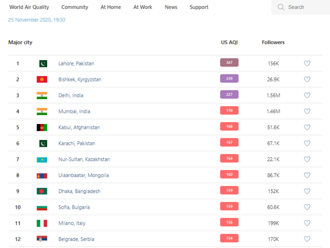The width and height of the screenshot is (330, 248).
Task: Click the India flag beside Delhi
Action: tap(42, 95)
